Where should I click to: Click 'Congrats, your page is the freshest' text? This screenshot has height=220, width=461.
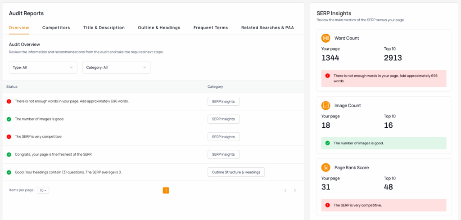53,154
